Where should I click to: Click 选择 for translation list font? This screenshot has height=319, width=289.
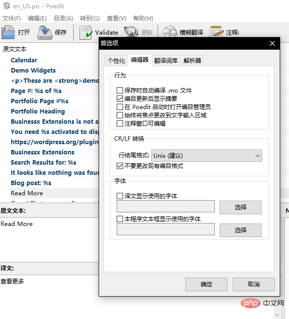point(241,207)
